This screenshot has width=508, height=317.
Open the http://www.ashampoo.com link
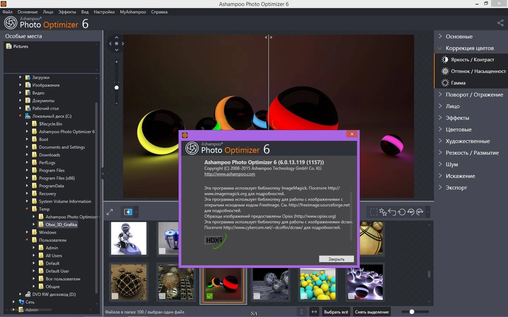[230, 174]
